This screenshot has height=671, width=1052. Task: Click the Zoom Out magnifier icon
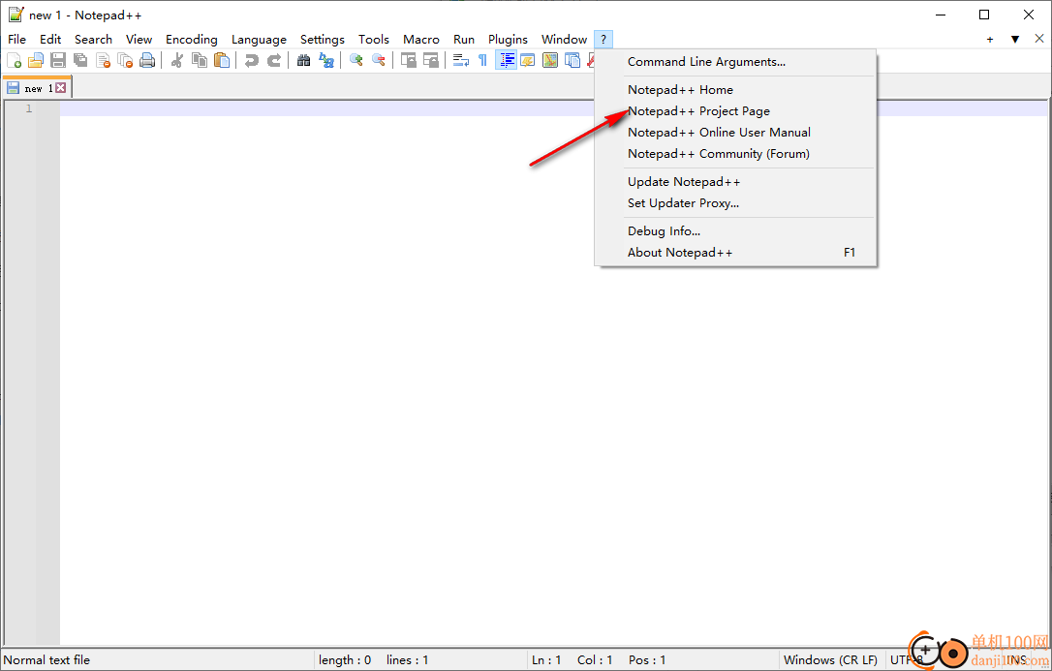[x=379, y=60]
